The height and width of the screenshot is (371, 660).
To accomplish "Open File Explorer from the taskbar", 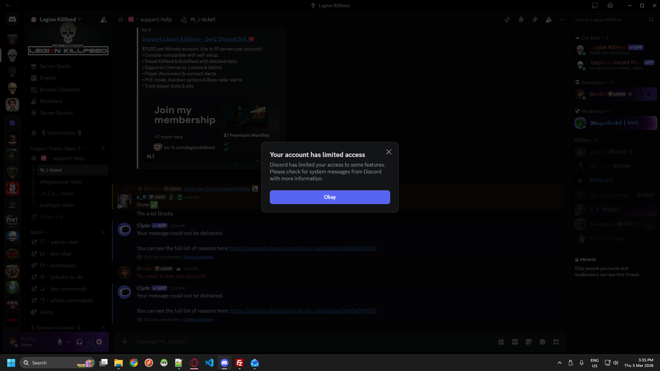I will 119,363.
